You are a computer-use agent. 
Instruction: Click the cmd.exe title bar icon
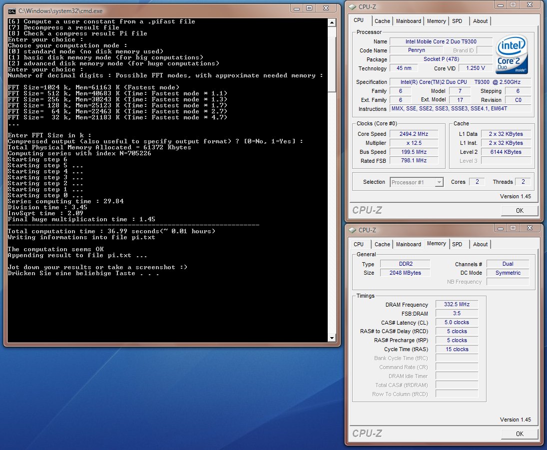[12, 11]
